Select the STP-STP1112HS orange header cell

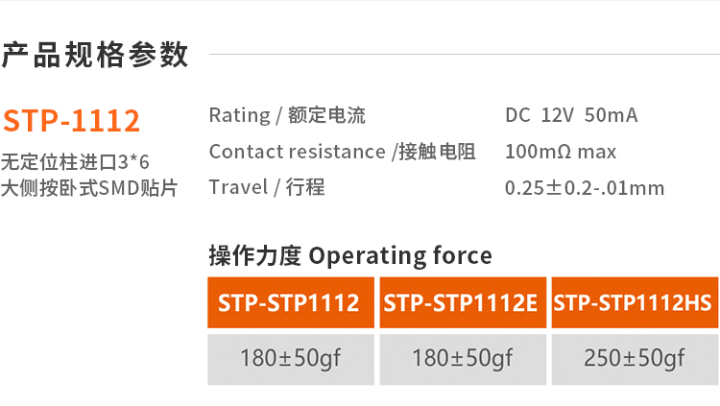point(634,303)
